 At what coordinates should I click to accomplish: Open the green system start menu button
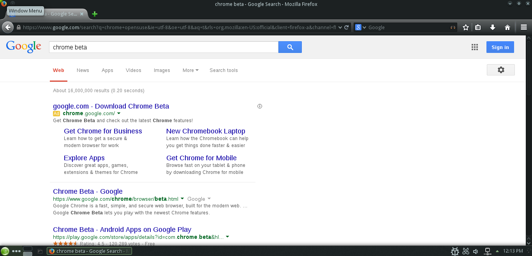(x=5, y=251)
